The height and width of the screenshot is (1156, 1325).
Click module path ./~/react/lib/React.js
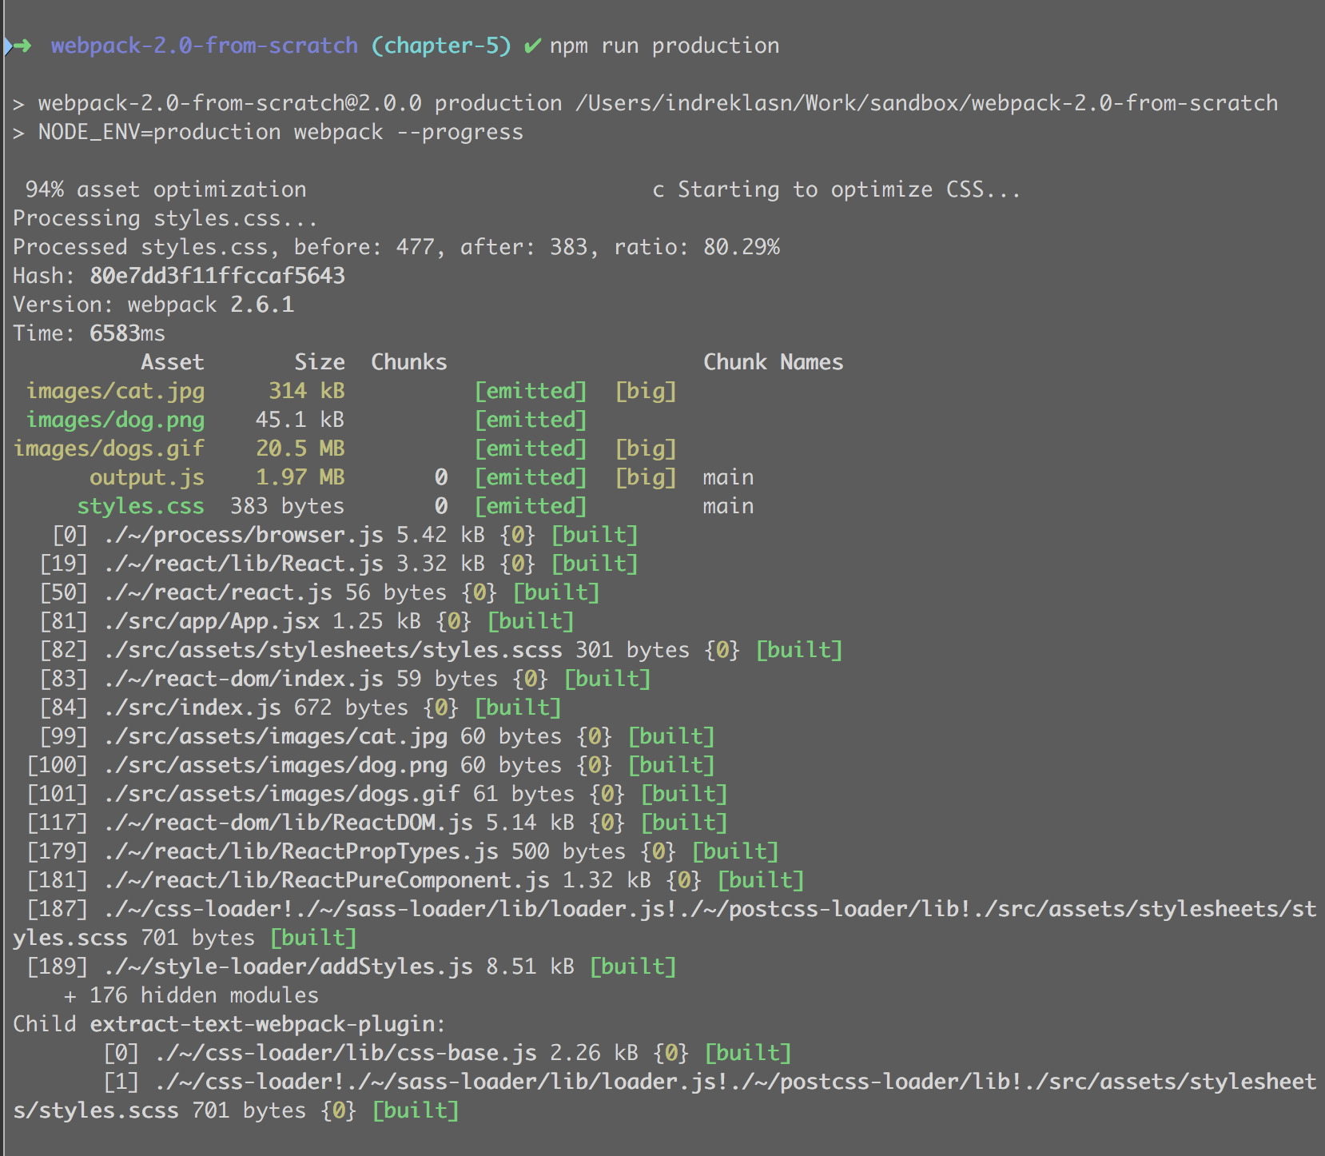(x=243, y=564)
